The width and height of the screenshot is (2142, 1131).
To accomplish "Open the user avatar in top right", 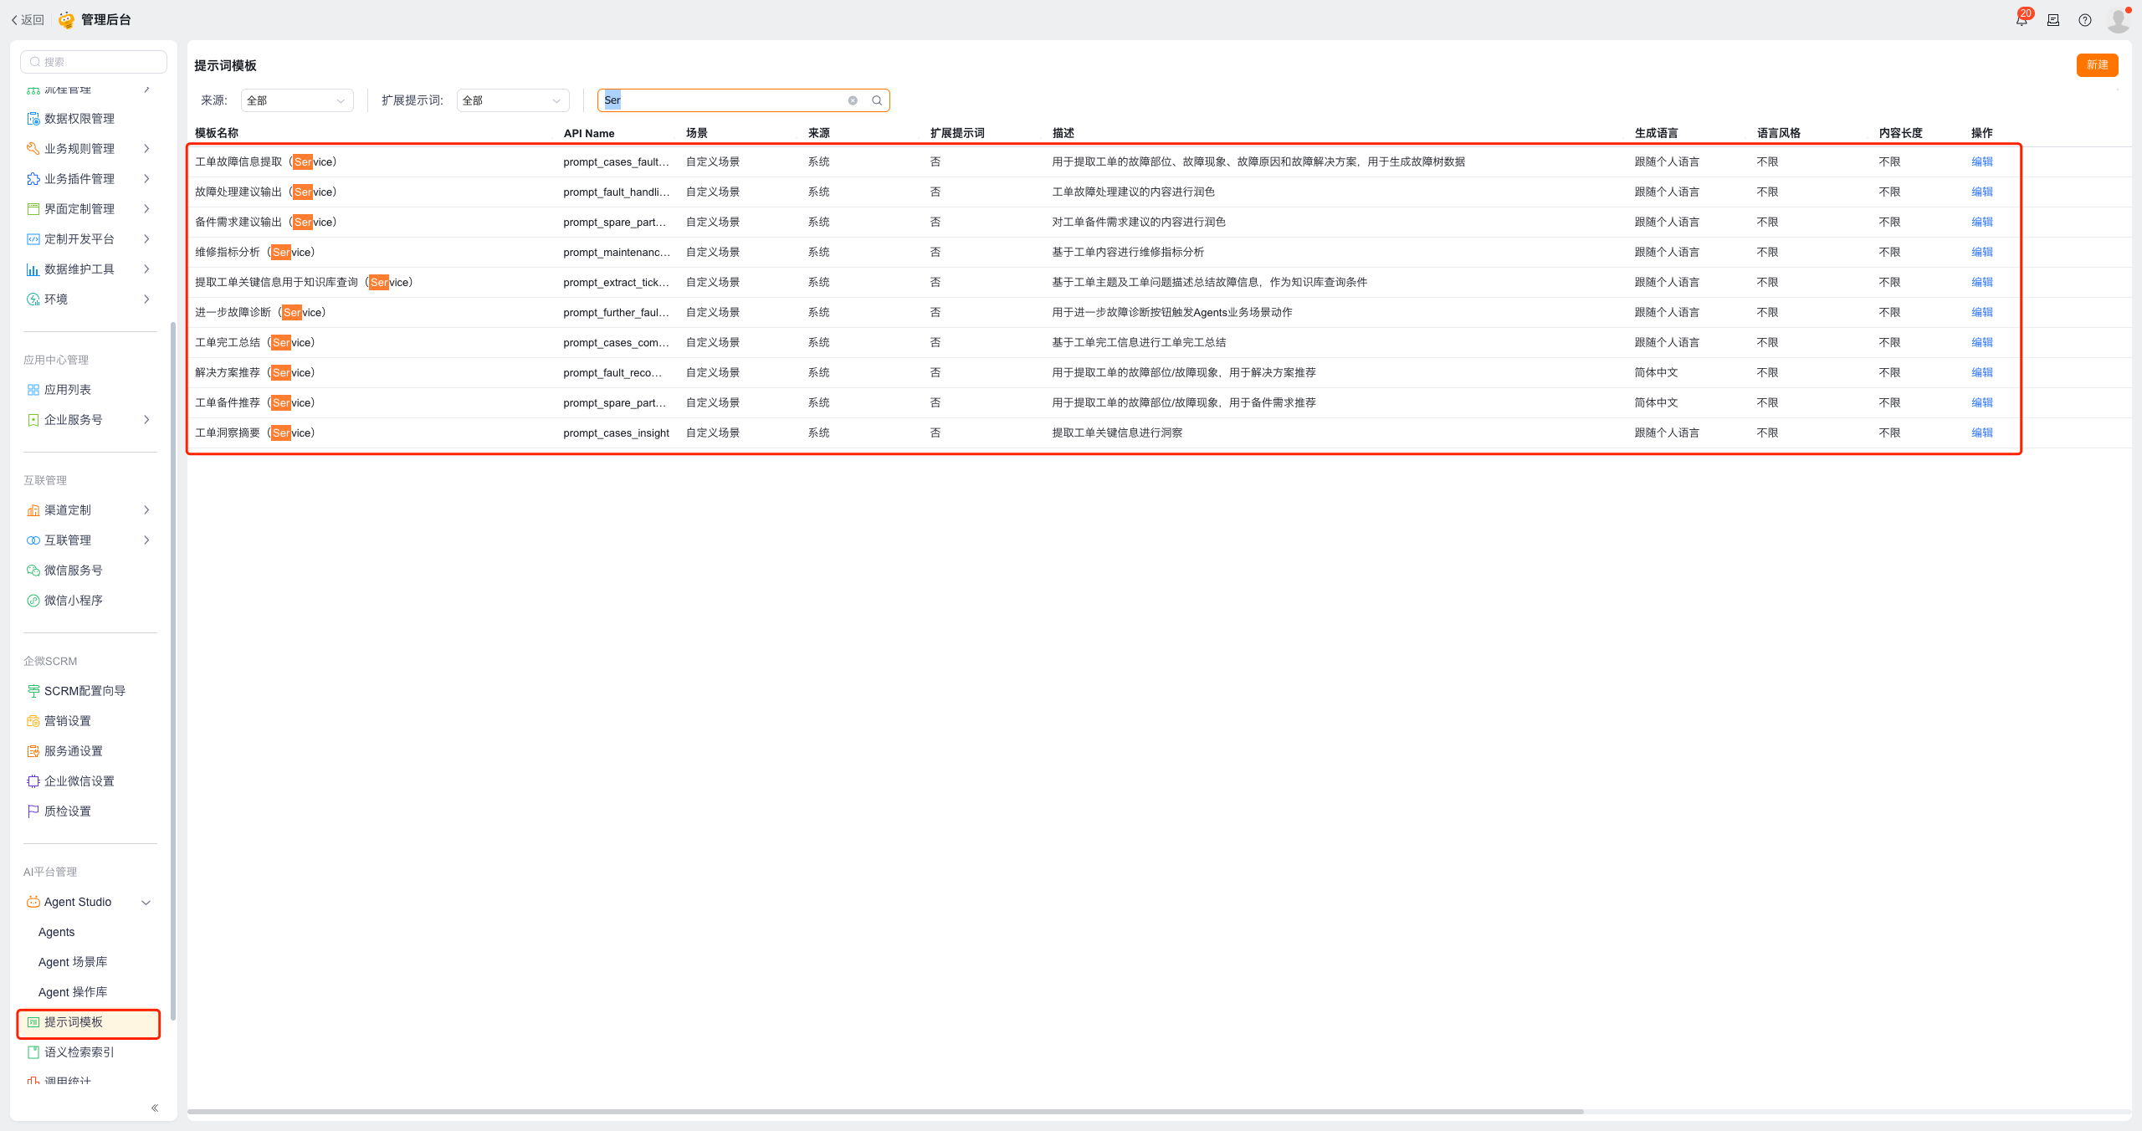I will (x=2118, y=20).
